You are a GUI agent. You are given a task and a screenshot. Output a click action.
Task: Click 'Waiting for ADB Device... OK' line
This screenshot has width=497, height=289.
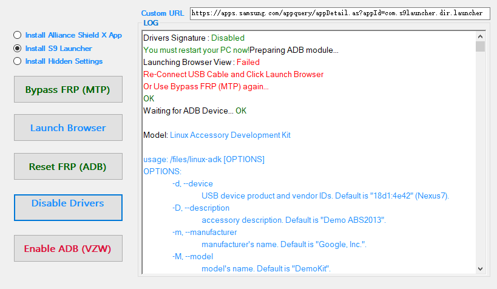[195, 110]
